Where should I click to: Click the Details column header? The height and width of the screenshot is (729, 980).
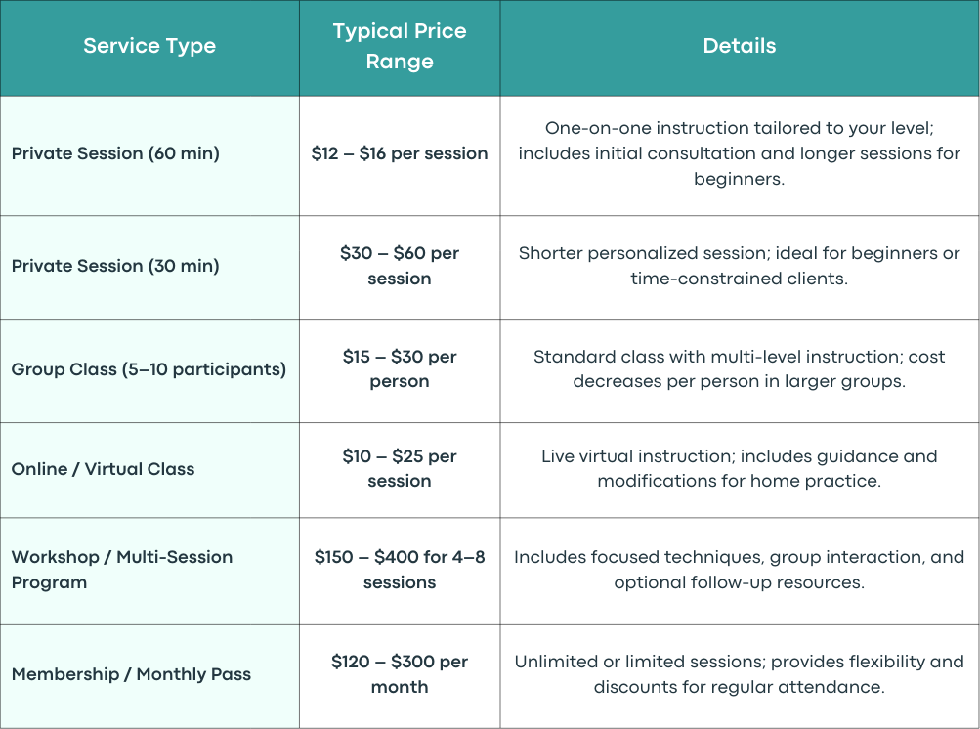tap(740, 46)
